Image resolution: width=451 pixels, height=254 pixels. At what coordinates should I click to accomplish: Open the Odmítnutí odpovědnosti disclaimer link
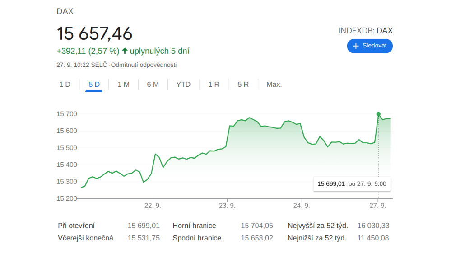click(x=144, y=65)
